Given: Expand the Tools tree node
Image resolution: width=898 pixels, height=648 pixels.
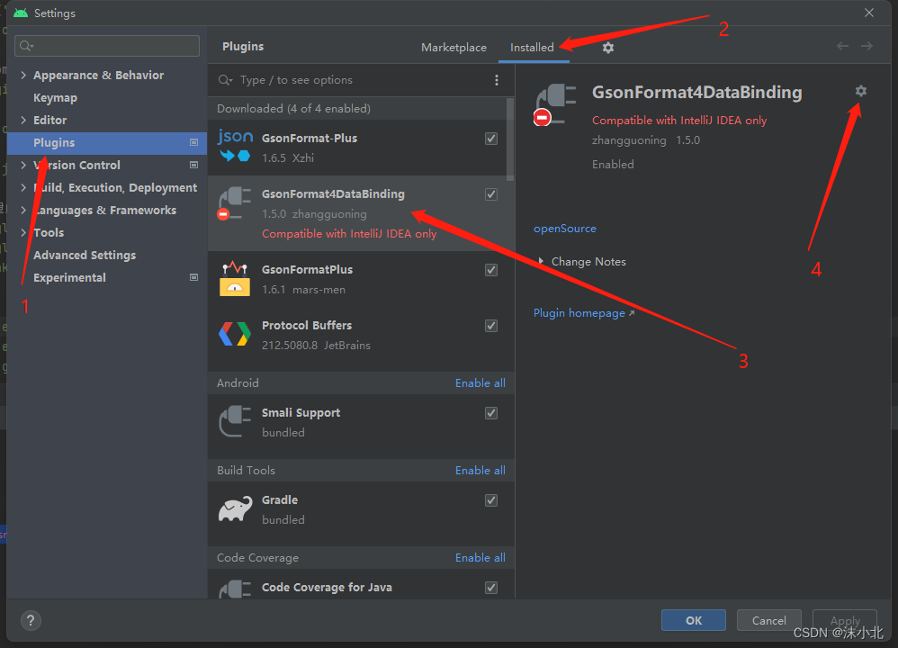Looking at the screenshot, I should point(23,232).
